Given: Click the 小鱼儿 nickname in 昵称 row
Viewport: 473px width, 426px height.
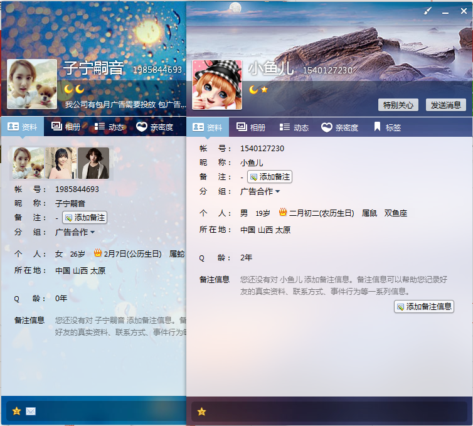Looking at the screenshot, I should coord(252,163).
